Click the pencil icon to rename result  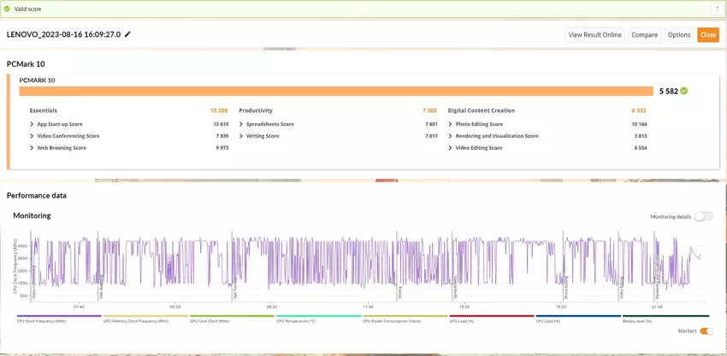(128, 34)
